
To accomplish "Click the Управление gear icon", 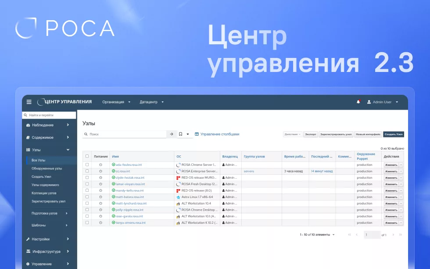I will coord(28,264).
